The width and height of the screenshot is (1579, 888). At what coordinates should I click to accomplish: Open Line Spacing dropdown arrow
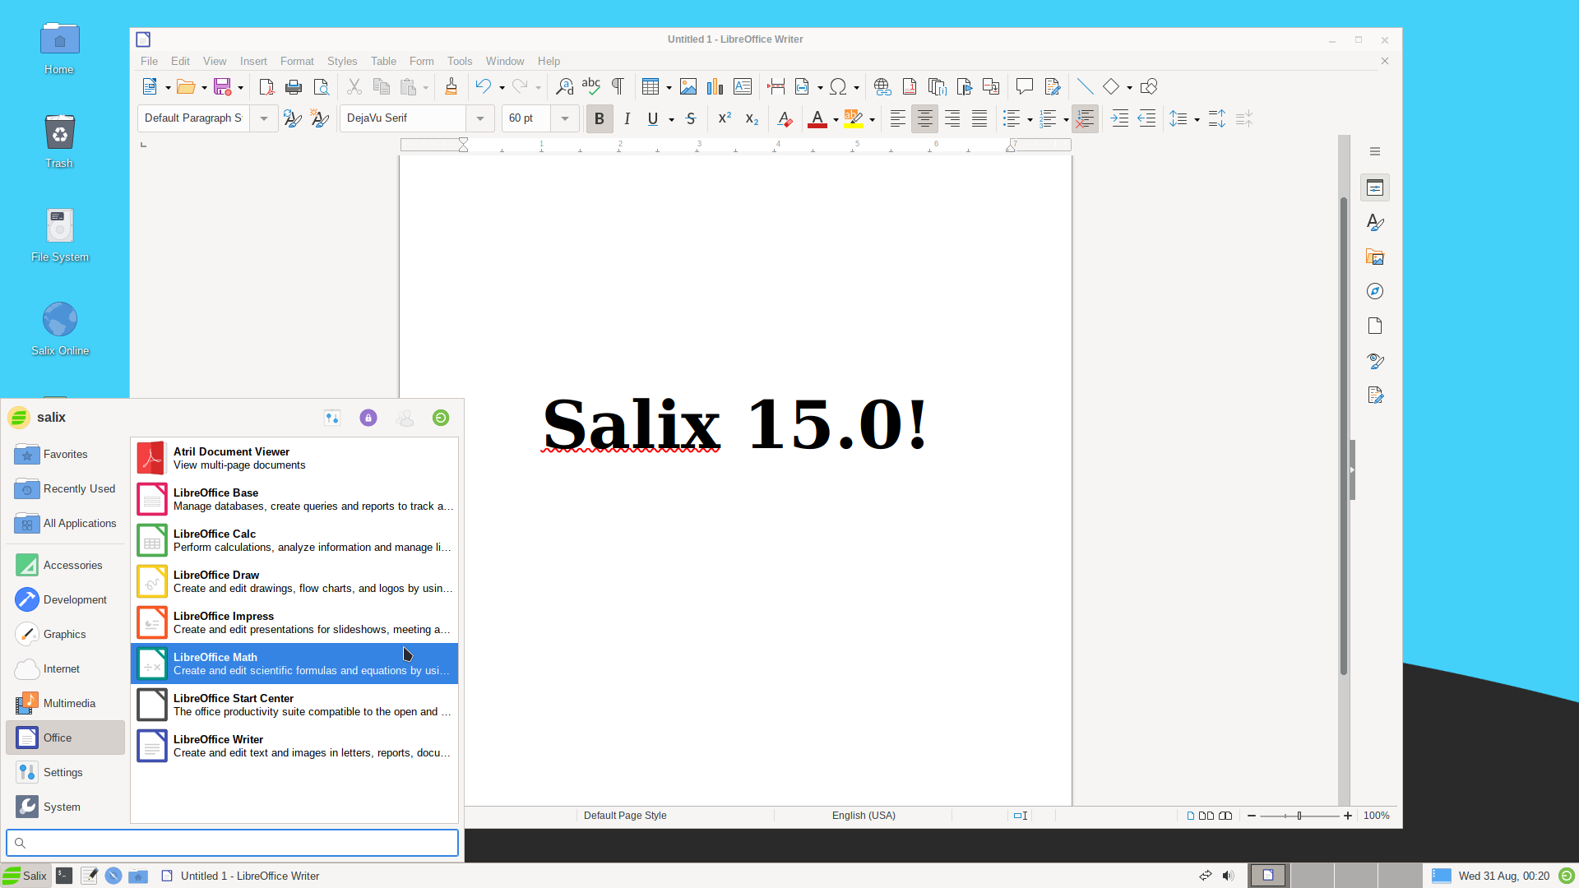tap(1197, 120)
